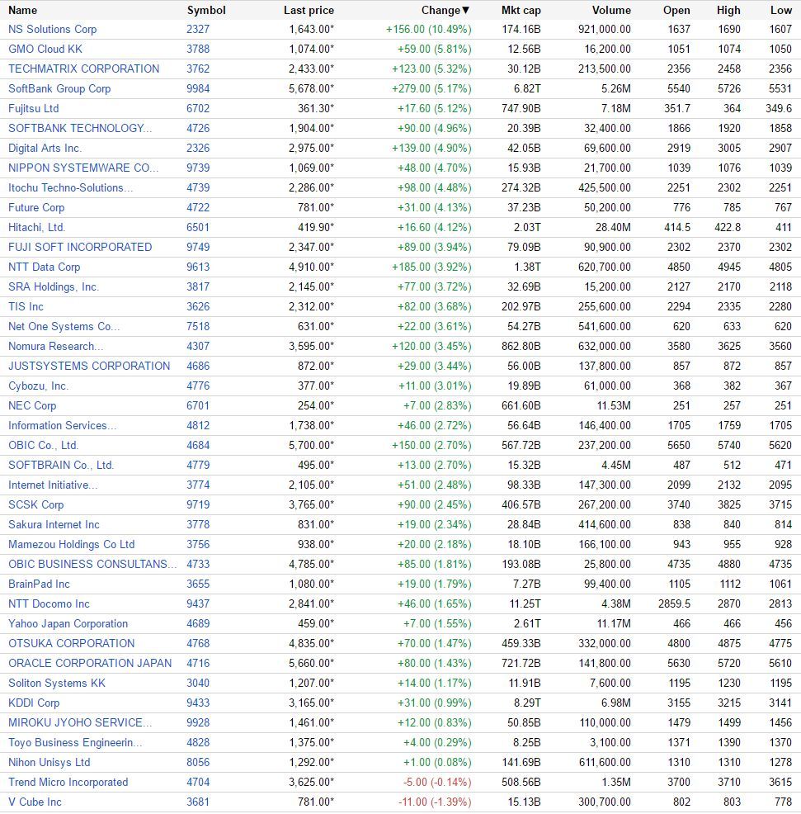This screenshot has height=814, width=801.
Task: Open V Cube Inc link
Action: [x=35, y=802]
